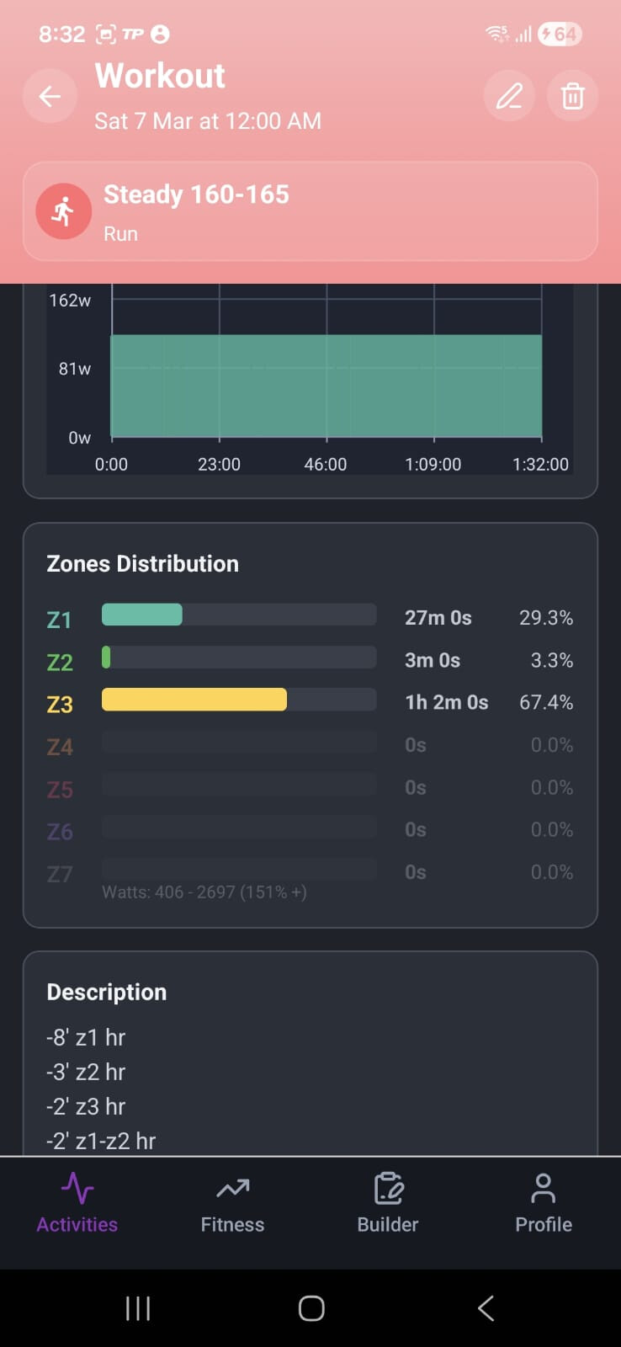Tap the Z2 zone distribution bar

107,658
